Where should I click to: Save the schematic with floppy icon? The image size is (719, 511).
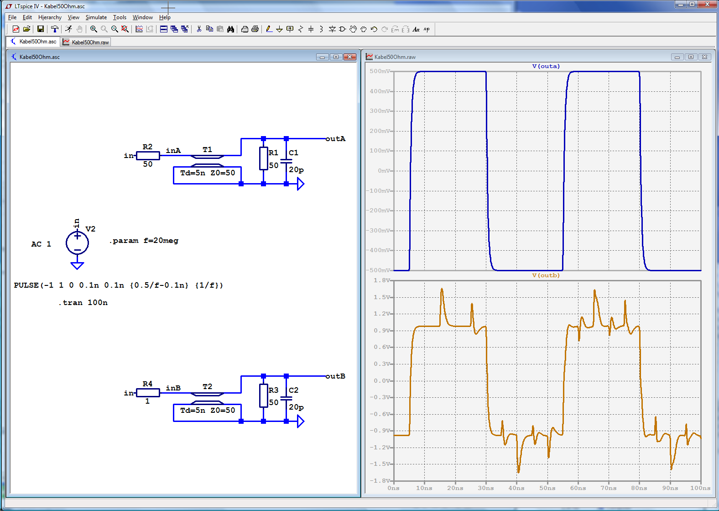(x=41, y=29)
